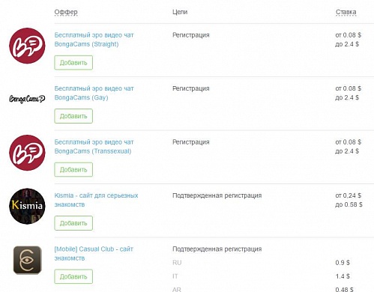Open the BongaCams (Straight) offer link

(94, 40)
